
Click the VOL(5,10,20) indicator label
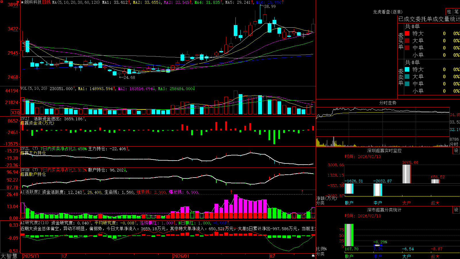pyautogui.click(x=34, y=89)
